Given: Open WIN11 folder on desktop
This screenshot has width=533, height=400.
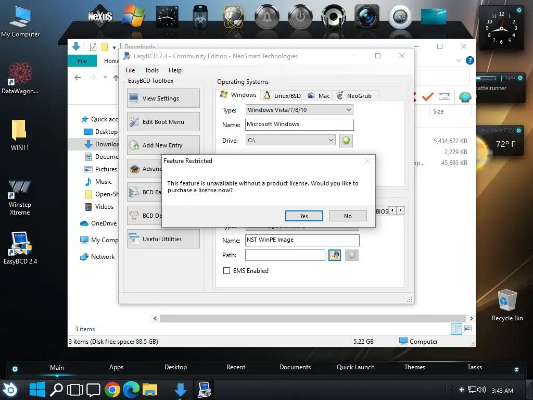Looking at the screenshot, I should click(19, 135).
